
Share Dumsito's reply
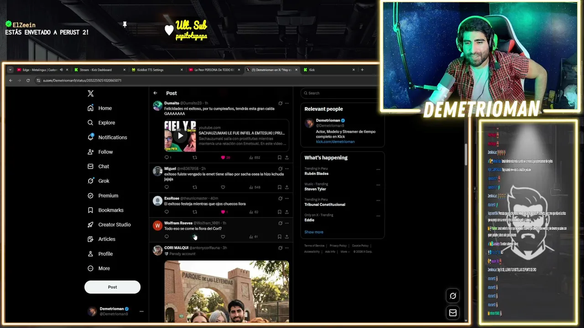coord(287,158)
